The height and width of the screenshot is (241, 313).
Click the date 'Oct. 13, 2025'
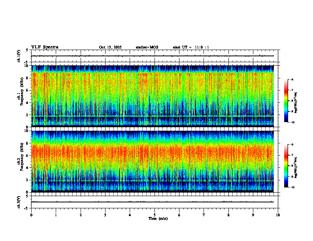[x=110, y=47]
